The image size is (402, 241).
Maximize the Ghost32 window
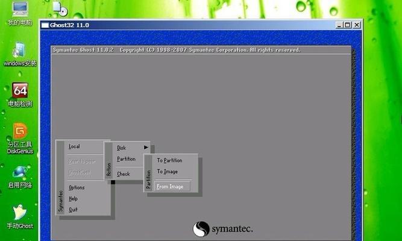click(347, 25)
